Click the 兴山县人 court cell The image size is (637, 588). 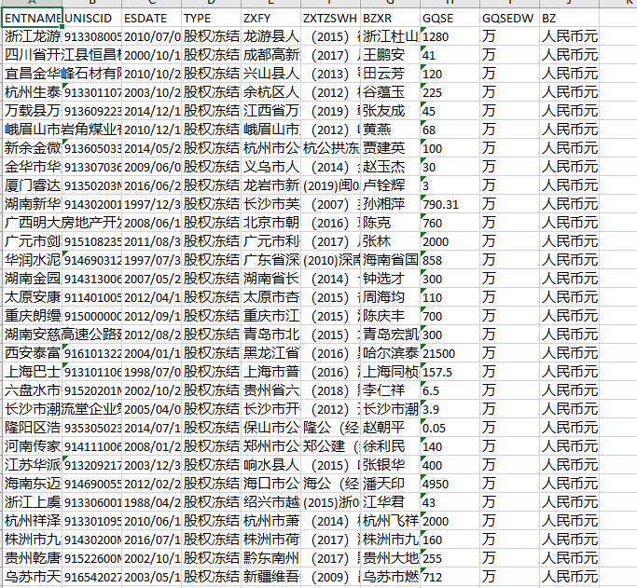pyautogui.click(x=271, y=74)
